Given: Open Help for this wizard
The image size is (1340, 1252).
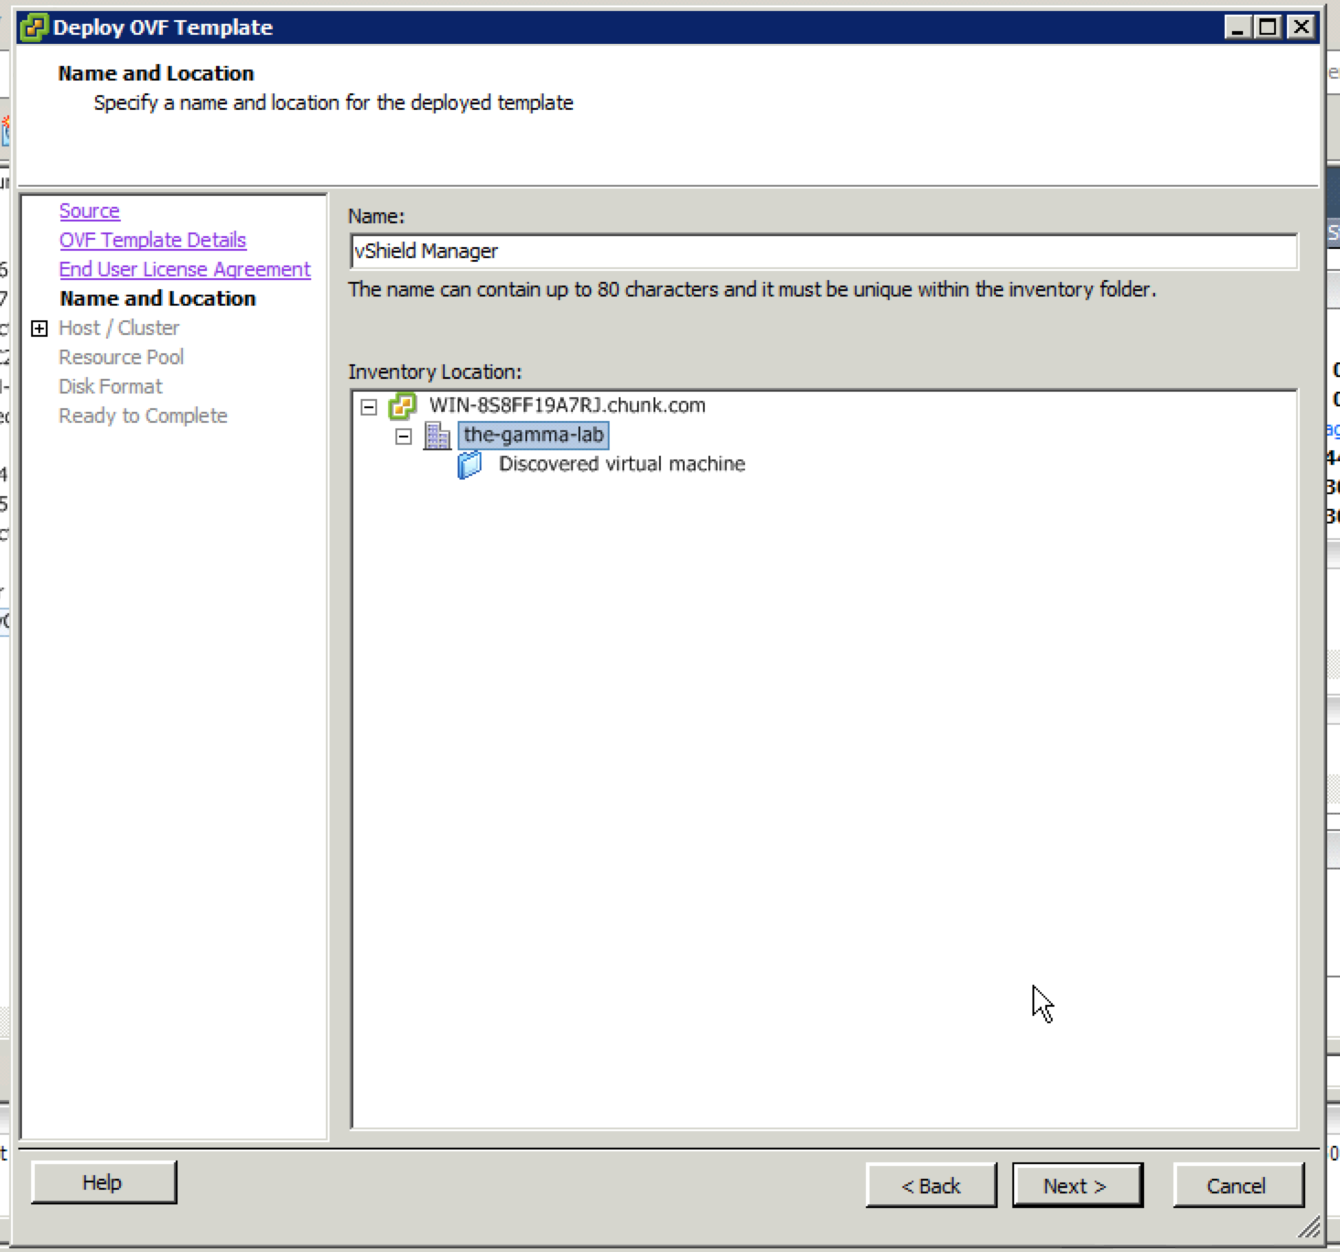Looking at the screenshot, I should click(103, 1182).
